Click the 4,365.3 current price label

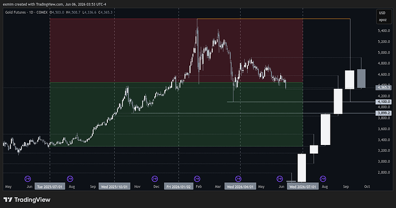[x=383, y=88]
